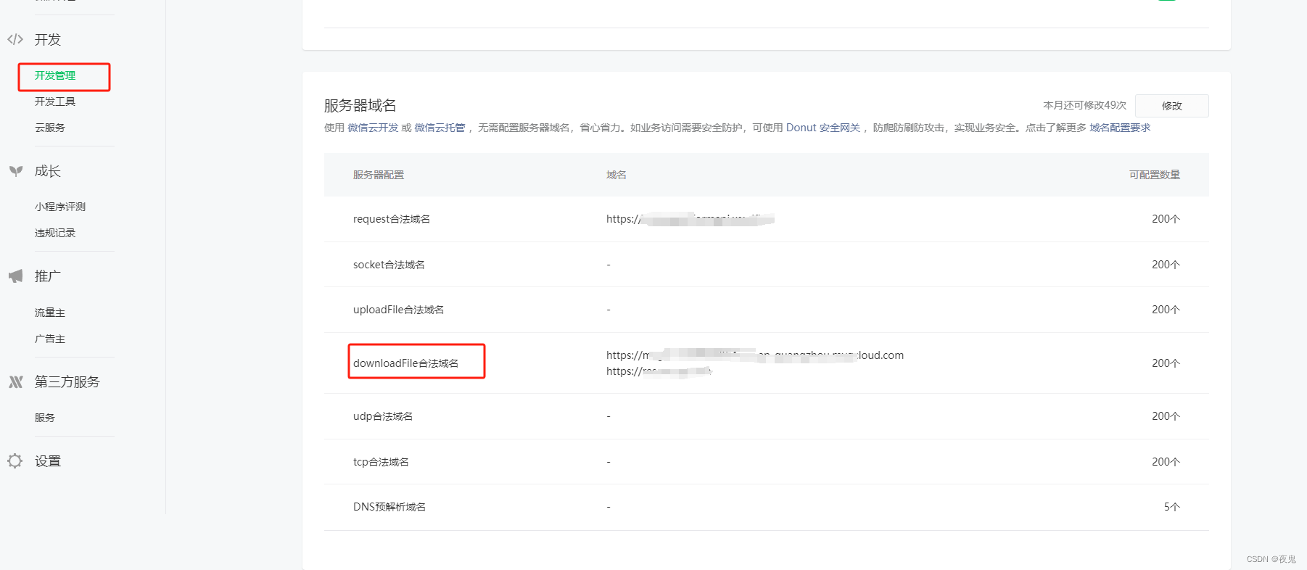The width and height of the screenshot is (1307, 570).
Task: Open the 设置 section
Action: (48, 461)
